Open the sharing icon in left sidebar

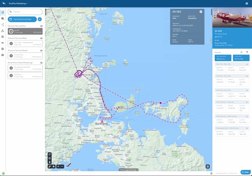3,24
